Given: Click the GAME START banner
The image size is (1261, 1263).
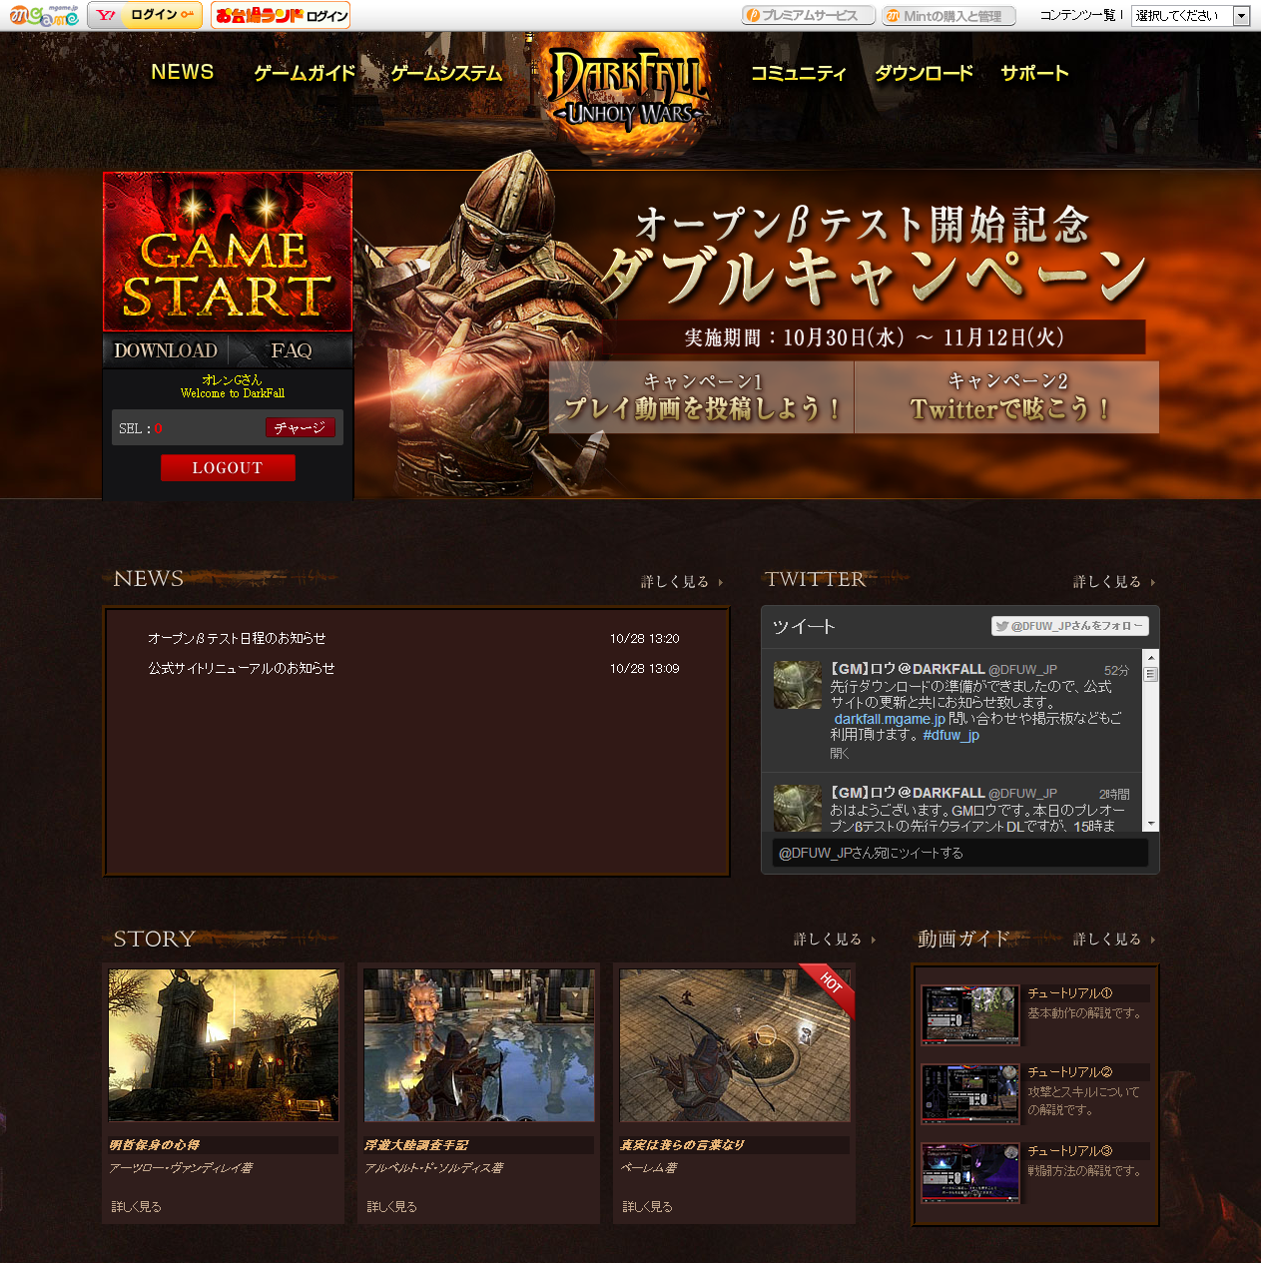Looking at the screenshot, I should tap(228, 251).
